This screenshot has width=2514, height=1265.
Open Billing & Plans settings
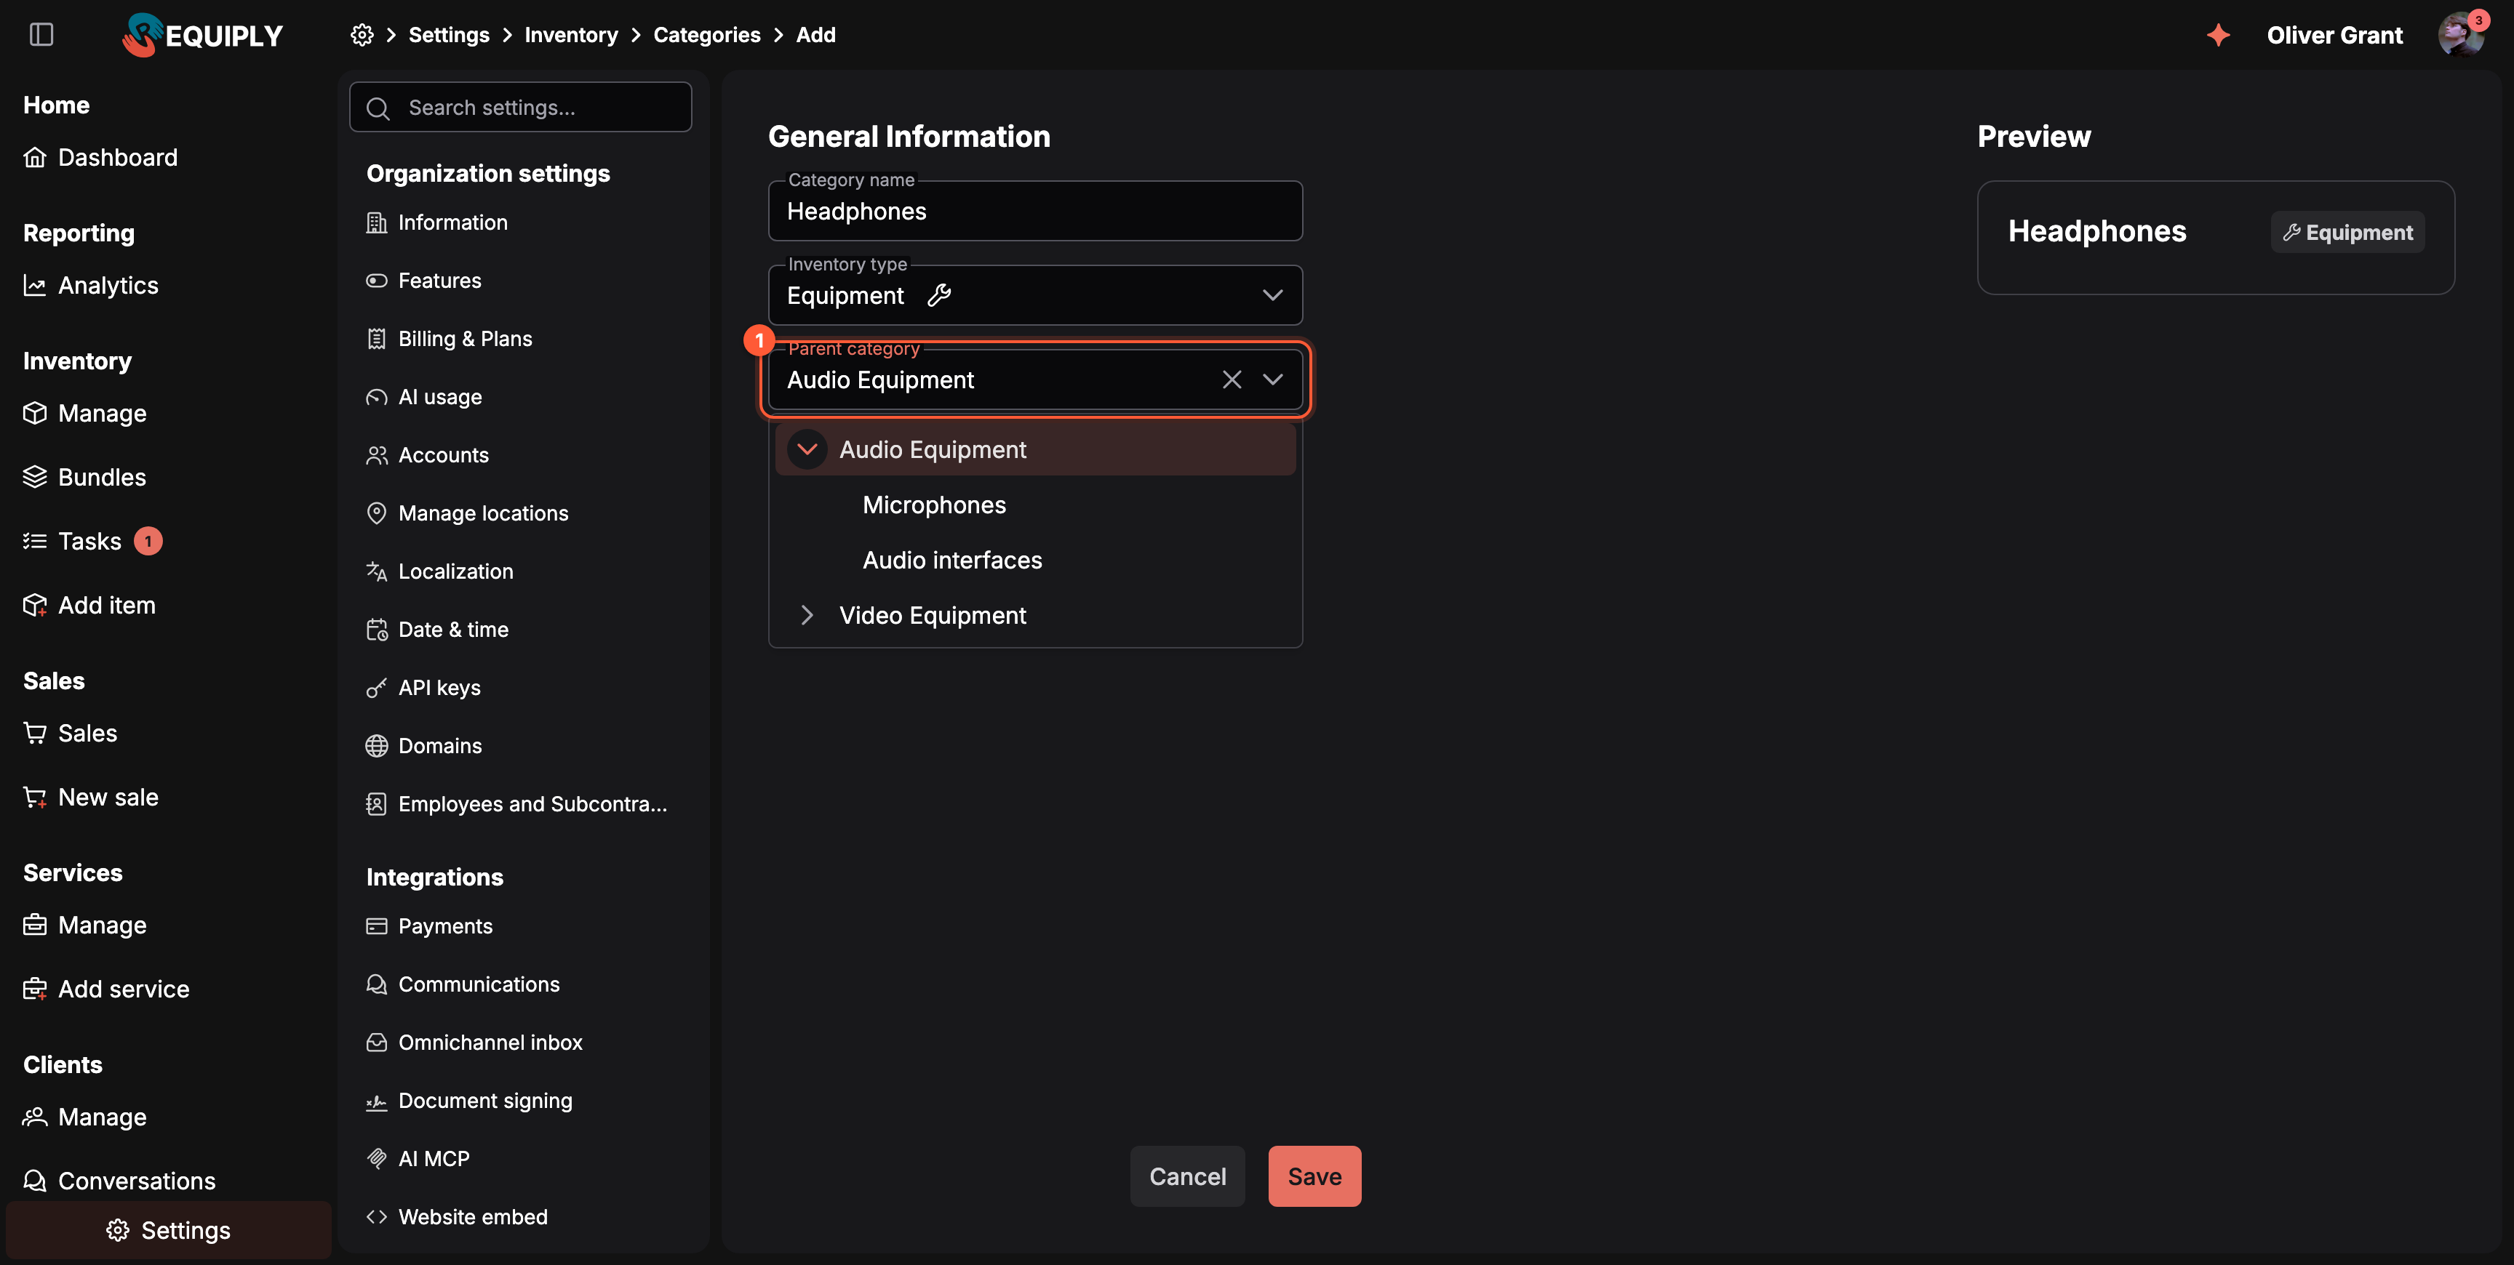click(x=449, y=339)
